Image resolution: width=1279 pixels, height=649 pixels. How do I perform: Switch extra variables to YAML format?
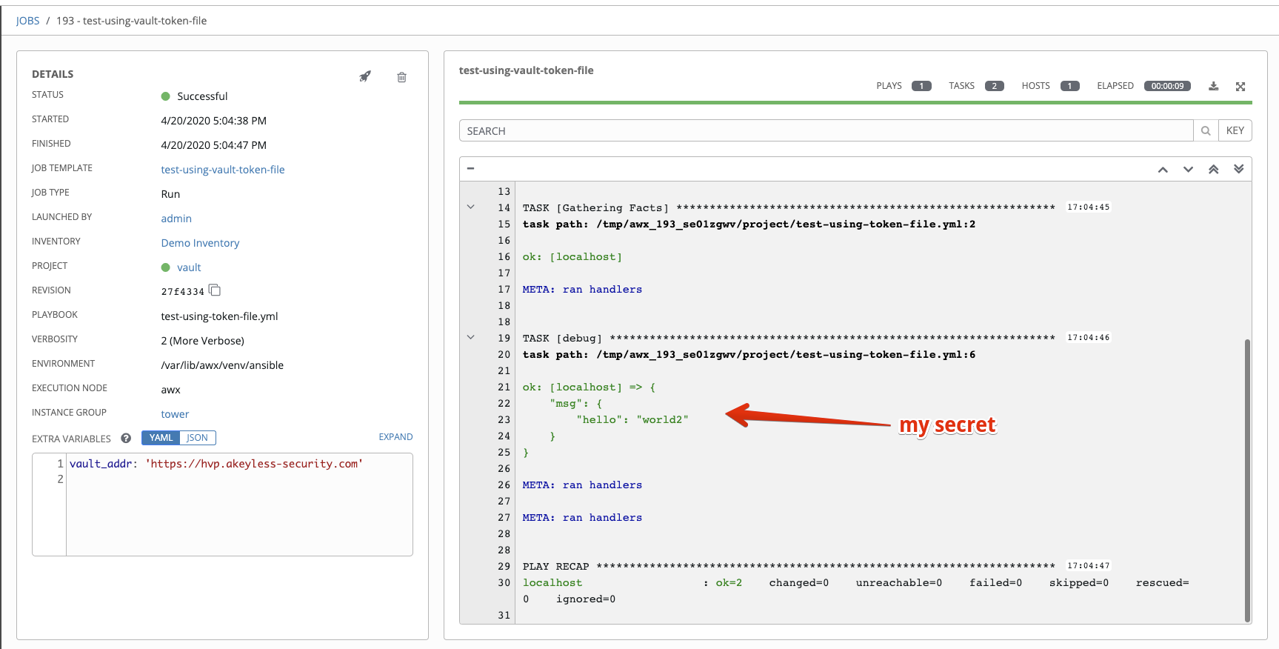(161, 438)
